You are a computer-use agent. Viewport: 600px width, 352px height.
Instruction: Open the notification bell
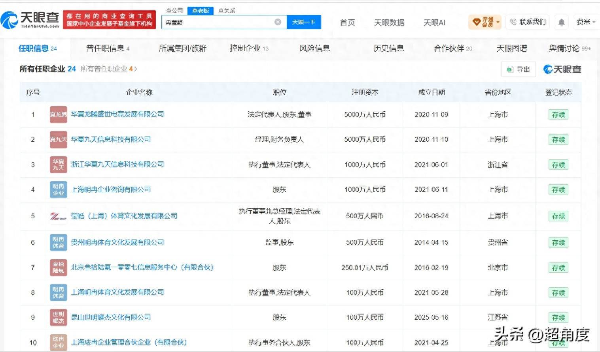[561, 22]
